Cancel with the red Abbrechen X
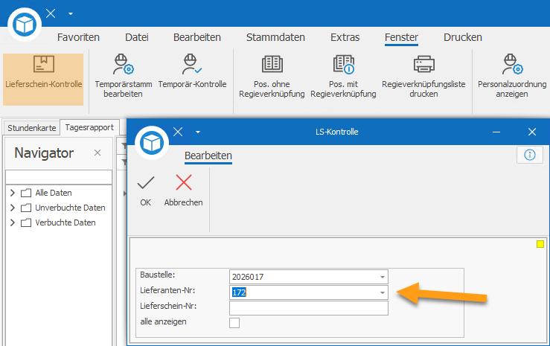 pyautogui.click(x=183, y=191)
